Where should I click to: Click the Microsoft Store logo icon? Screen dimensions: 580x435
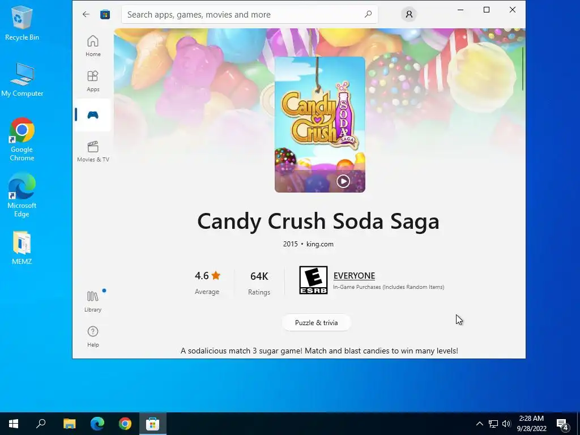pyautogui.click(x=105, y=14)
